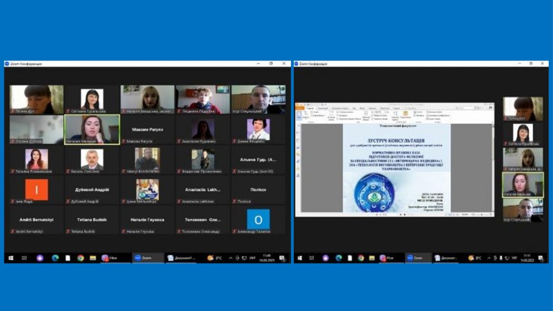Click the Windows Start button in left taskbar
The width and height of the screenshot is (553, 311).
(x=10, y=258)
